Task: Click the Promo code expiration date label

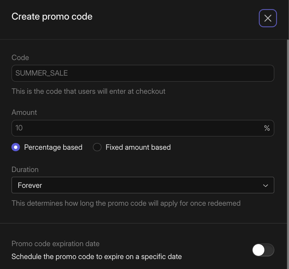Action: coord(55,244)
